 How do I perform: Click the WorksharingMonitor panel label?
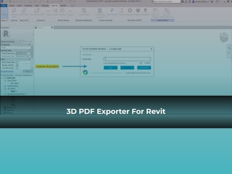(84, 20)
